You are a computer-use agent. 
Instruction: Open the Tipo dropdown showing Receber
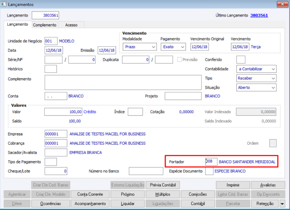click(256, 78)
